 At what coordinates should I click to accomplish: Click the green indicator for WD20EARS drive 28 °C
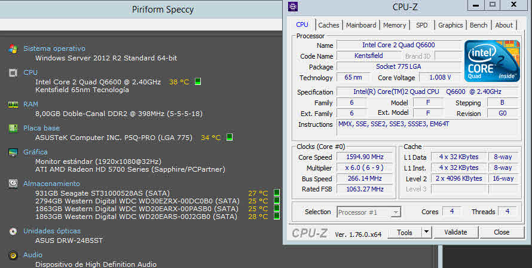click(x=277, y=216)
